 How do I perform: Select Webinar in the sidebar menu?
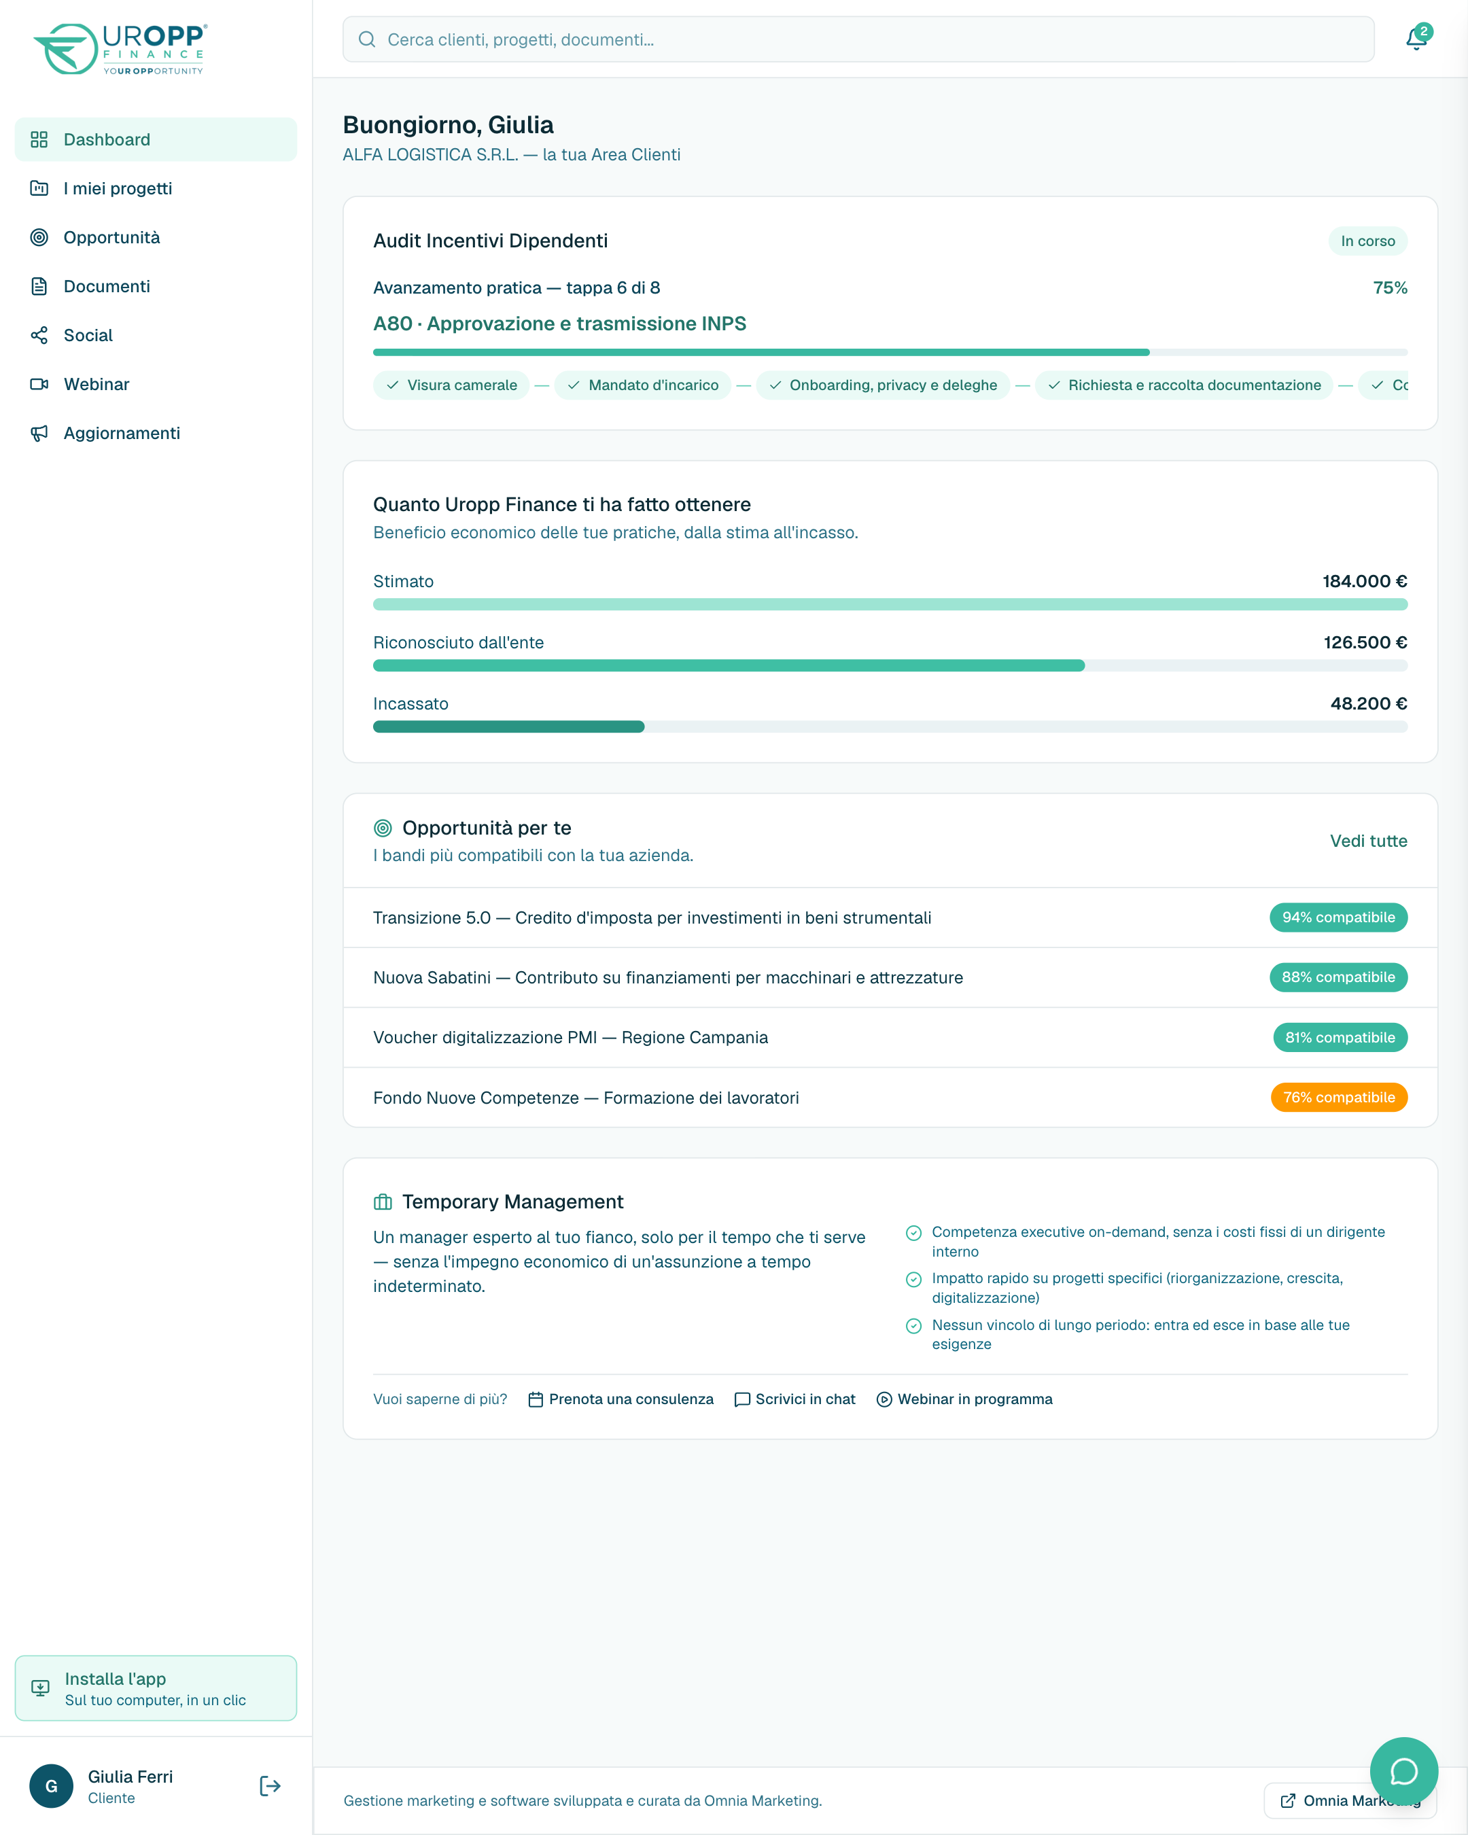click(156, 384)
